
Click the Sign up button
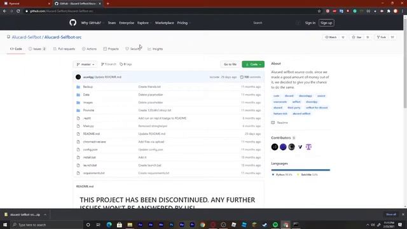click(326, 23)
